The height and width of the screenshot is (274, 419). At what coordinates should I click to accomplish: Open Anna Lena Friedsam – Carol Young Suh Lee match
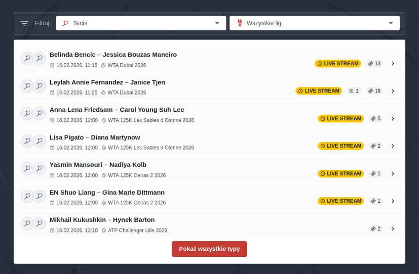pyautogui.click(x=117, y=110)
